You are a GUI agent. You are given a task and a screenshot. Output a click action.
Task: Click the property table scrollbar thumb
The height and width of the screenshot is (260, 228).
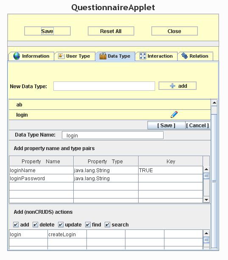pos(206,176)
